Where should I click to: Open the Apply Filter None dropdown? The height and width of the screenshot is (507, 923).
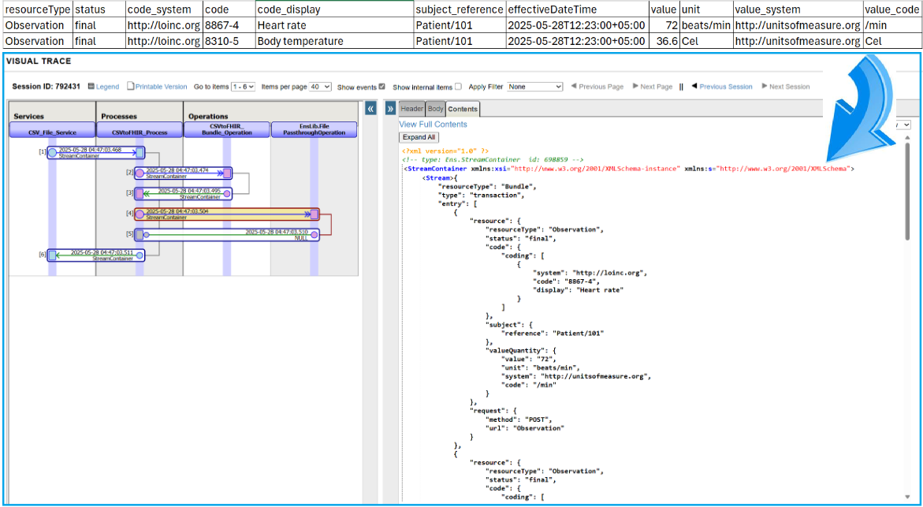point(535,87)
